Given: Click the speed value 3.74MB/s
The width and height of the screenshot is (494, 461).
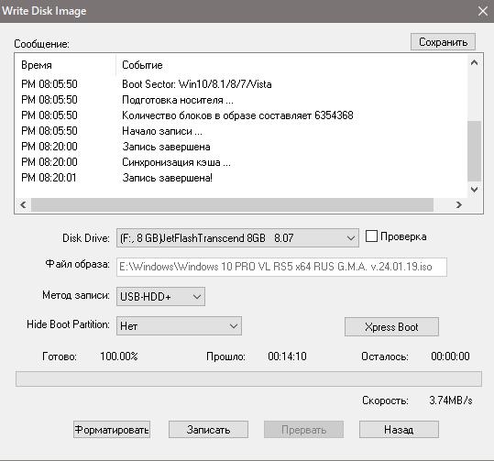Looking at the screenshot, I should pos(451,401).
